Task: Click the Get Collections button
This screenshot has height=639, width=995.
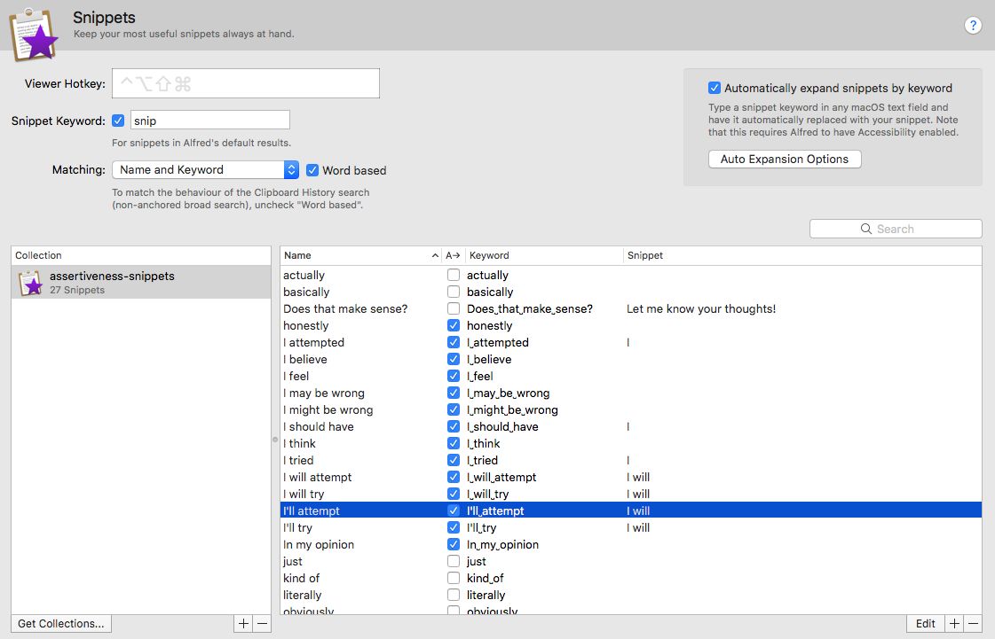Action: 61,624
